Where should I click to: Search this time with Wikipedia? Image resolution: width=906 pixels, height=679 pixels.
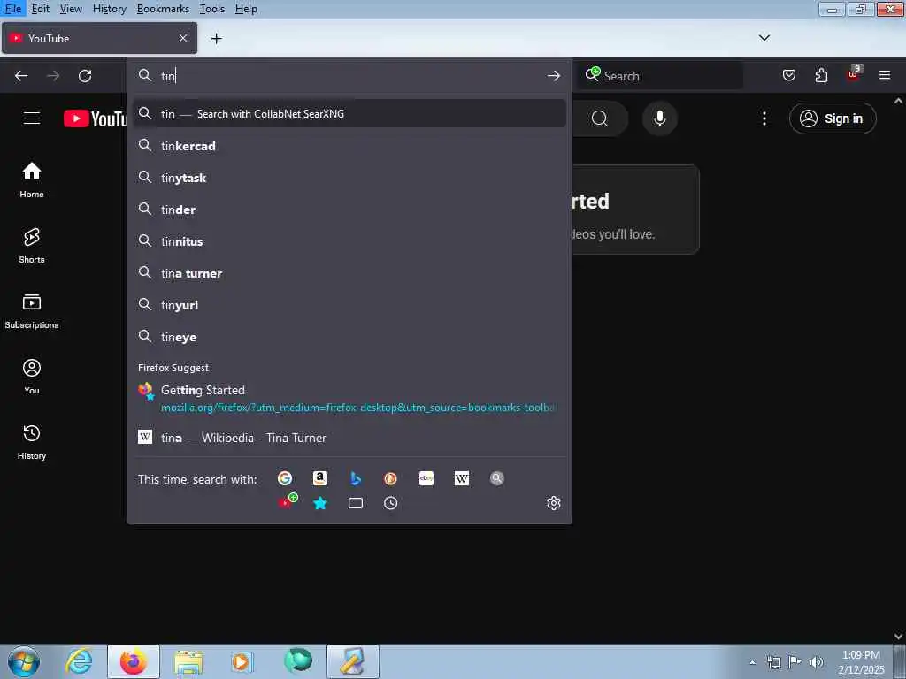coord(462,478)
